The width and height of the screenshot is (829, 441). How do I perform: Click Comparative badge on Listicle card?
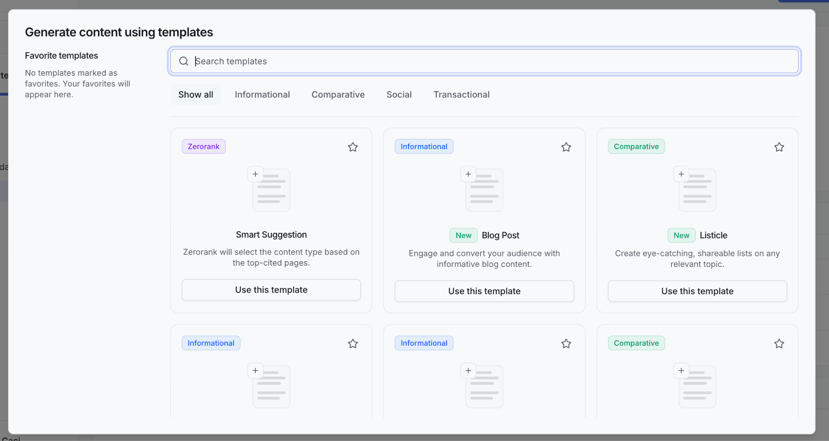click(636, 147)
